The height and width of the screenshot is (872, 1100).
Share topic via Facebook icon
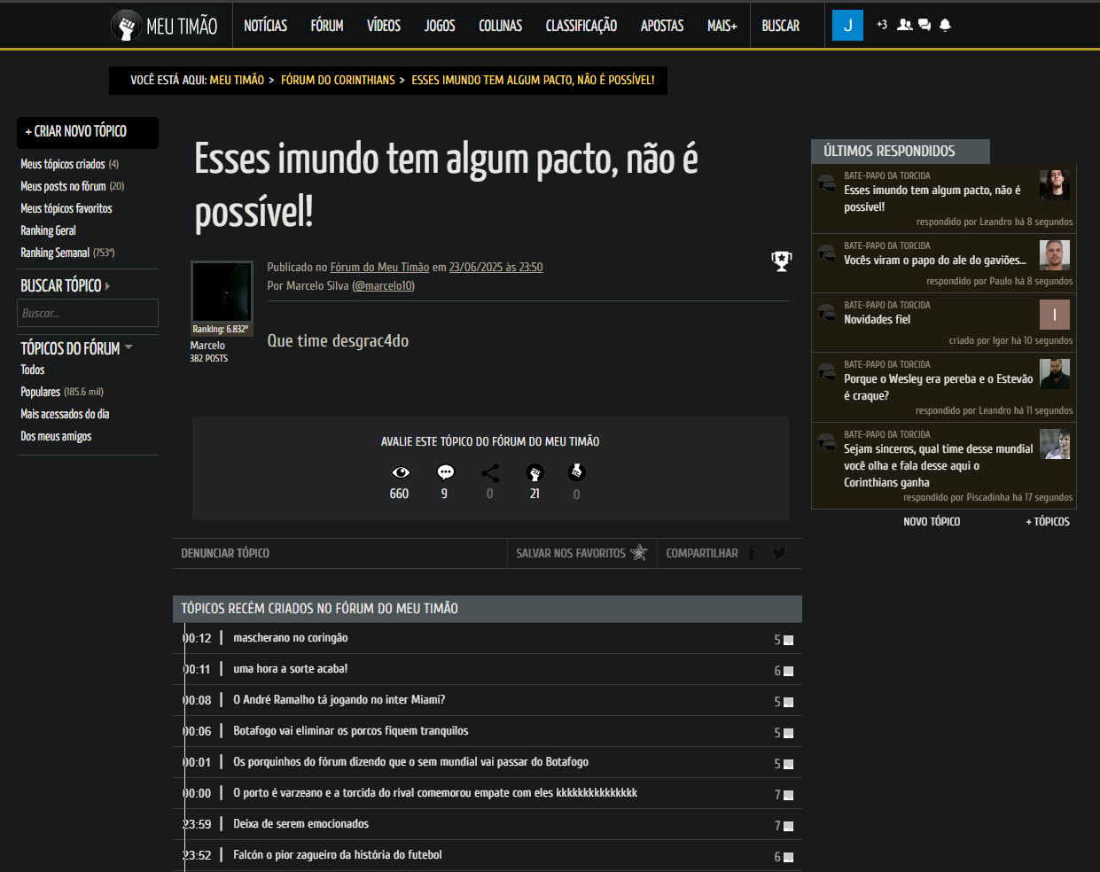point(752,553)
